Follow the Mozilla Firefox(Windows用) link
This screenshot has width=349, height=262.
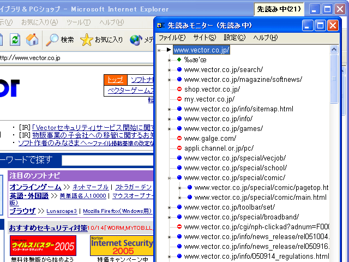tap(117, 211)
